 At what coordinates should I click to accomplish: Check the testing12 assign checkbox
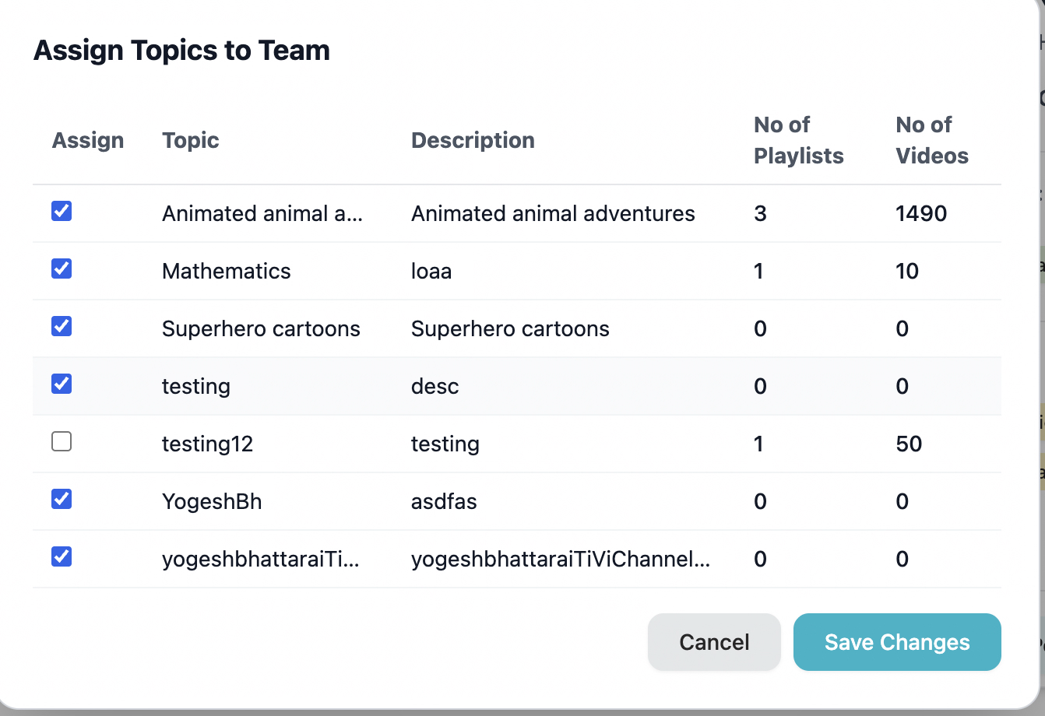(62, 442)
